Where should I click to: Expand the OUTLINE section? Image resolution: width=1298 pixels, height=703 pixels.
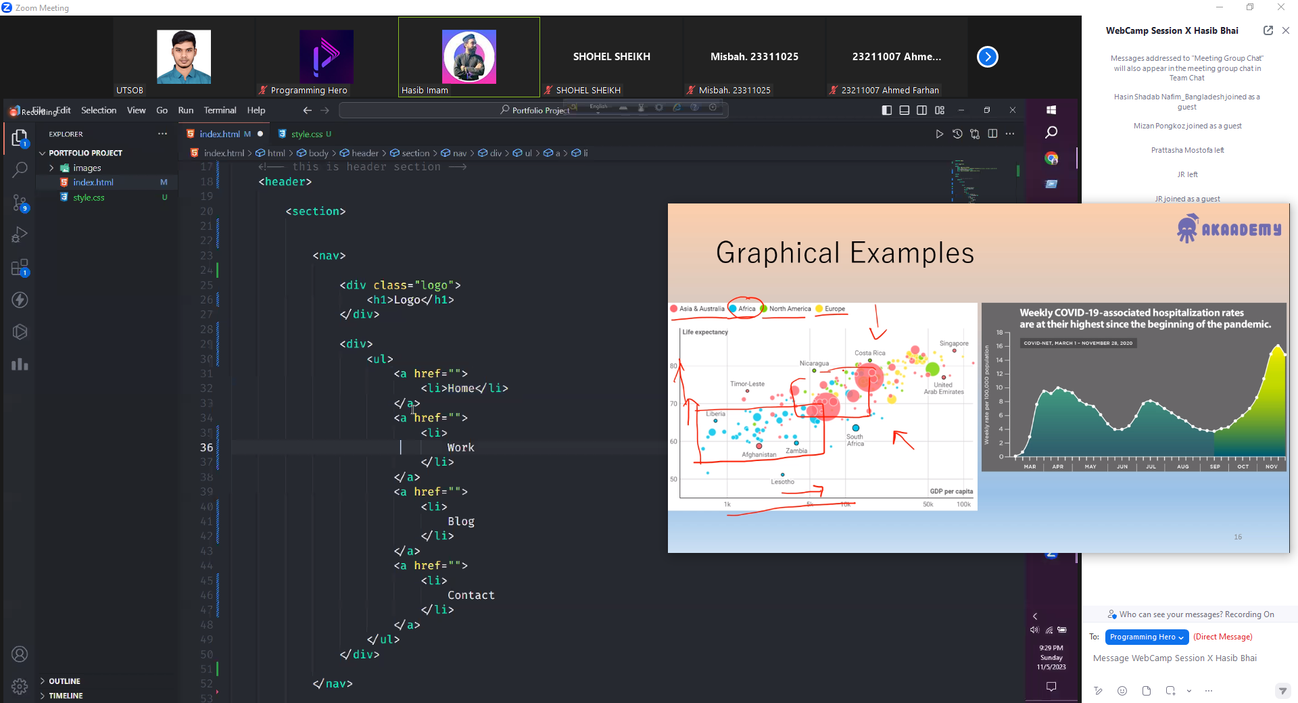[64, 681]
